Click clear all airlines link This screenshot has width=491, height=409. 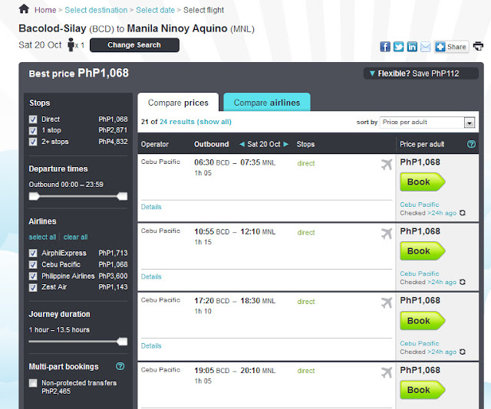click(x=76, y=237)
